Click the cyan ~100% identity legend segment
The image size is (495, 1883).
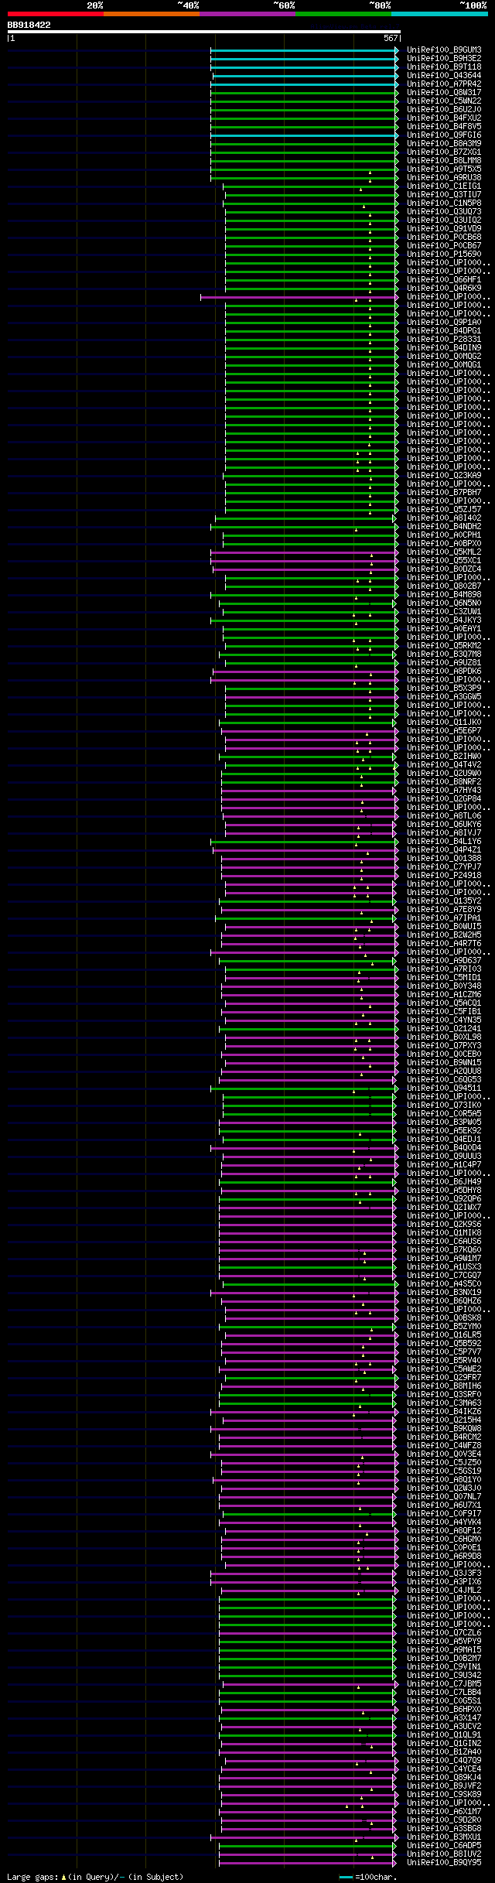(x=439, y=14)
